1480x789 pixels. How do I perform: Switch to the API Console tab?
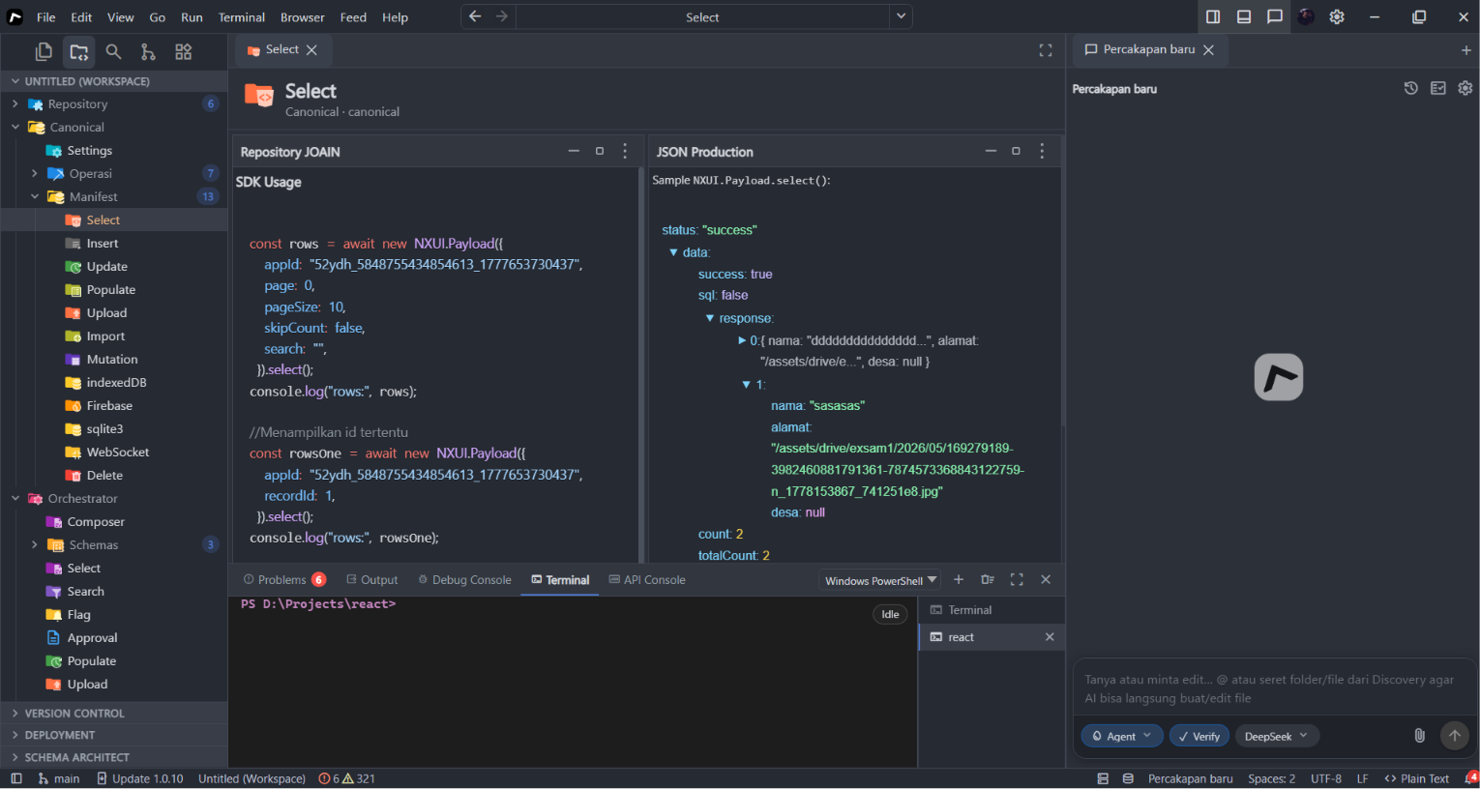coord(647,579)
